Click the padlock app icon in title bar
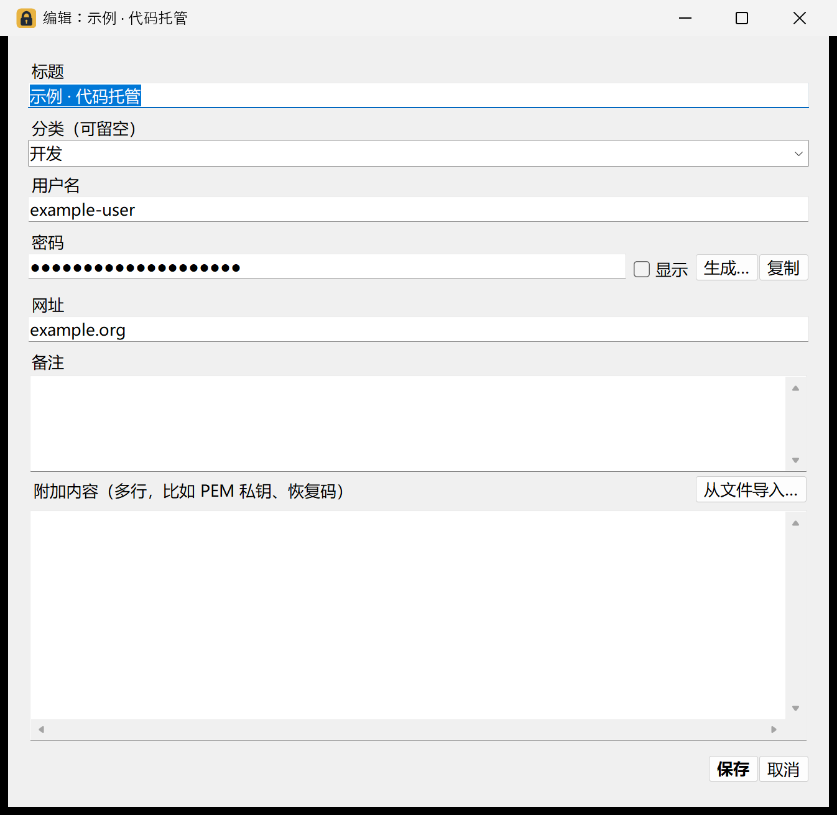Image resolution: width=837 pixels, height=815 pixels. pos(26,18)
